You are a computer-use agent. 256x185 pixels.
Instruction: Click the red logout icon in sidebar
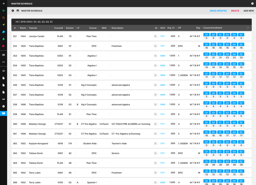[4, 46]
